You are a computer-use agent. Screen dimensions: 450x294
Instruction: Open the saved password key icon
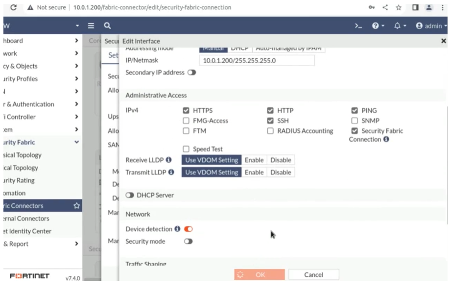(x=372, y=7)
